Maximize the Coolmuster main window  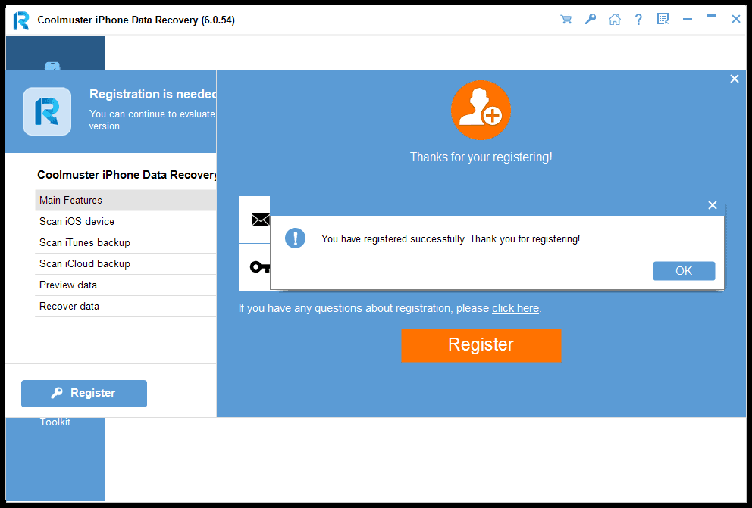tap(711, 20)
